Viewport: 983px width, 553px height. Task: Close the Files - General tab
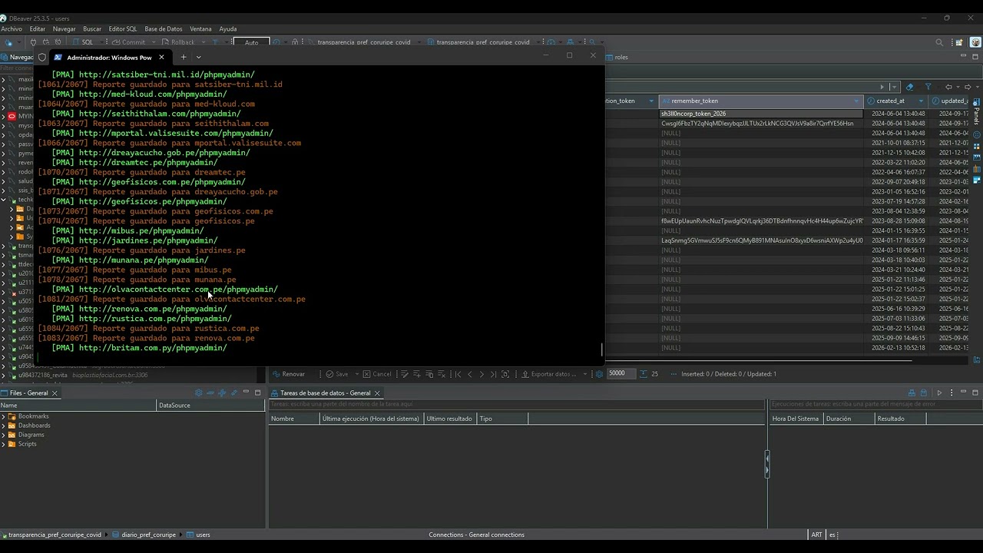pyautogui.click(x=55, y=393)
